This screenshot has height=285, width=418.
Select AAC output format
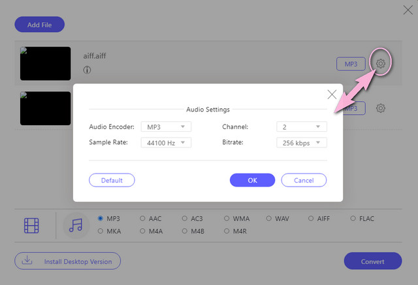coord(142,218)
